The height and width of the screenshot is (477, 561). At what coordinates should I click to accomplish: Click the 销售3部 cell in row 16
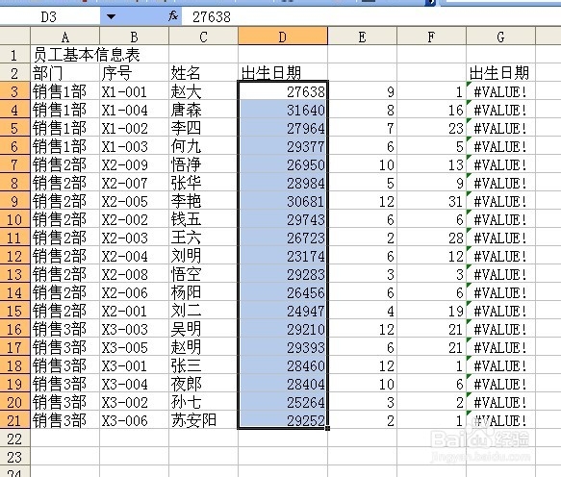click(64, 329)
